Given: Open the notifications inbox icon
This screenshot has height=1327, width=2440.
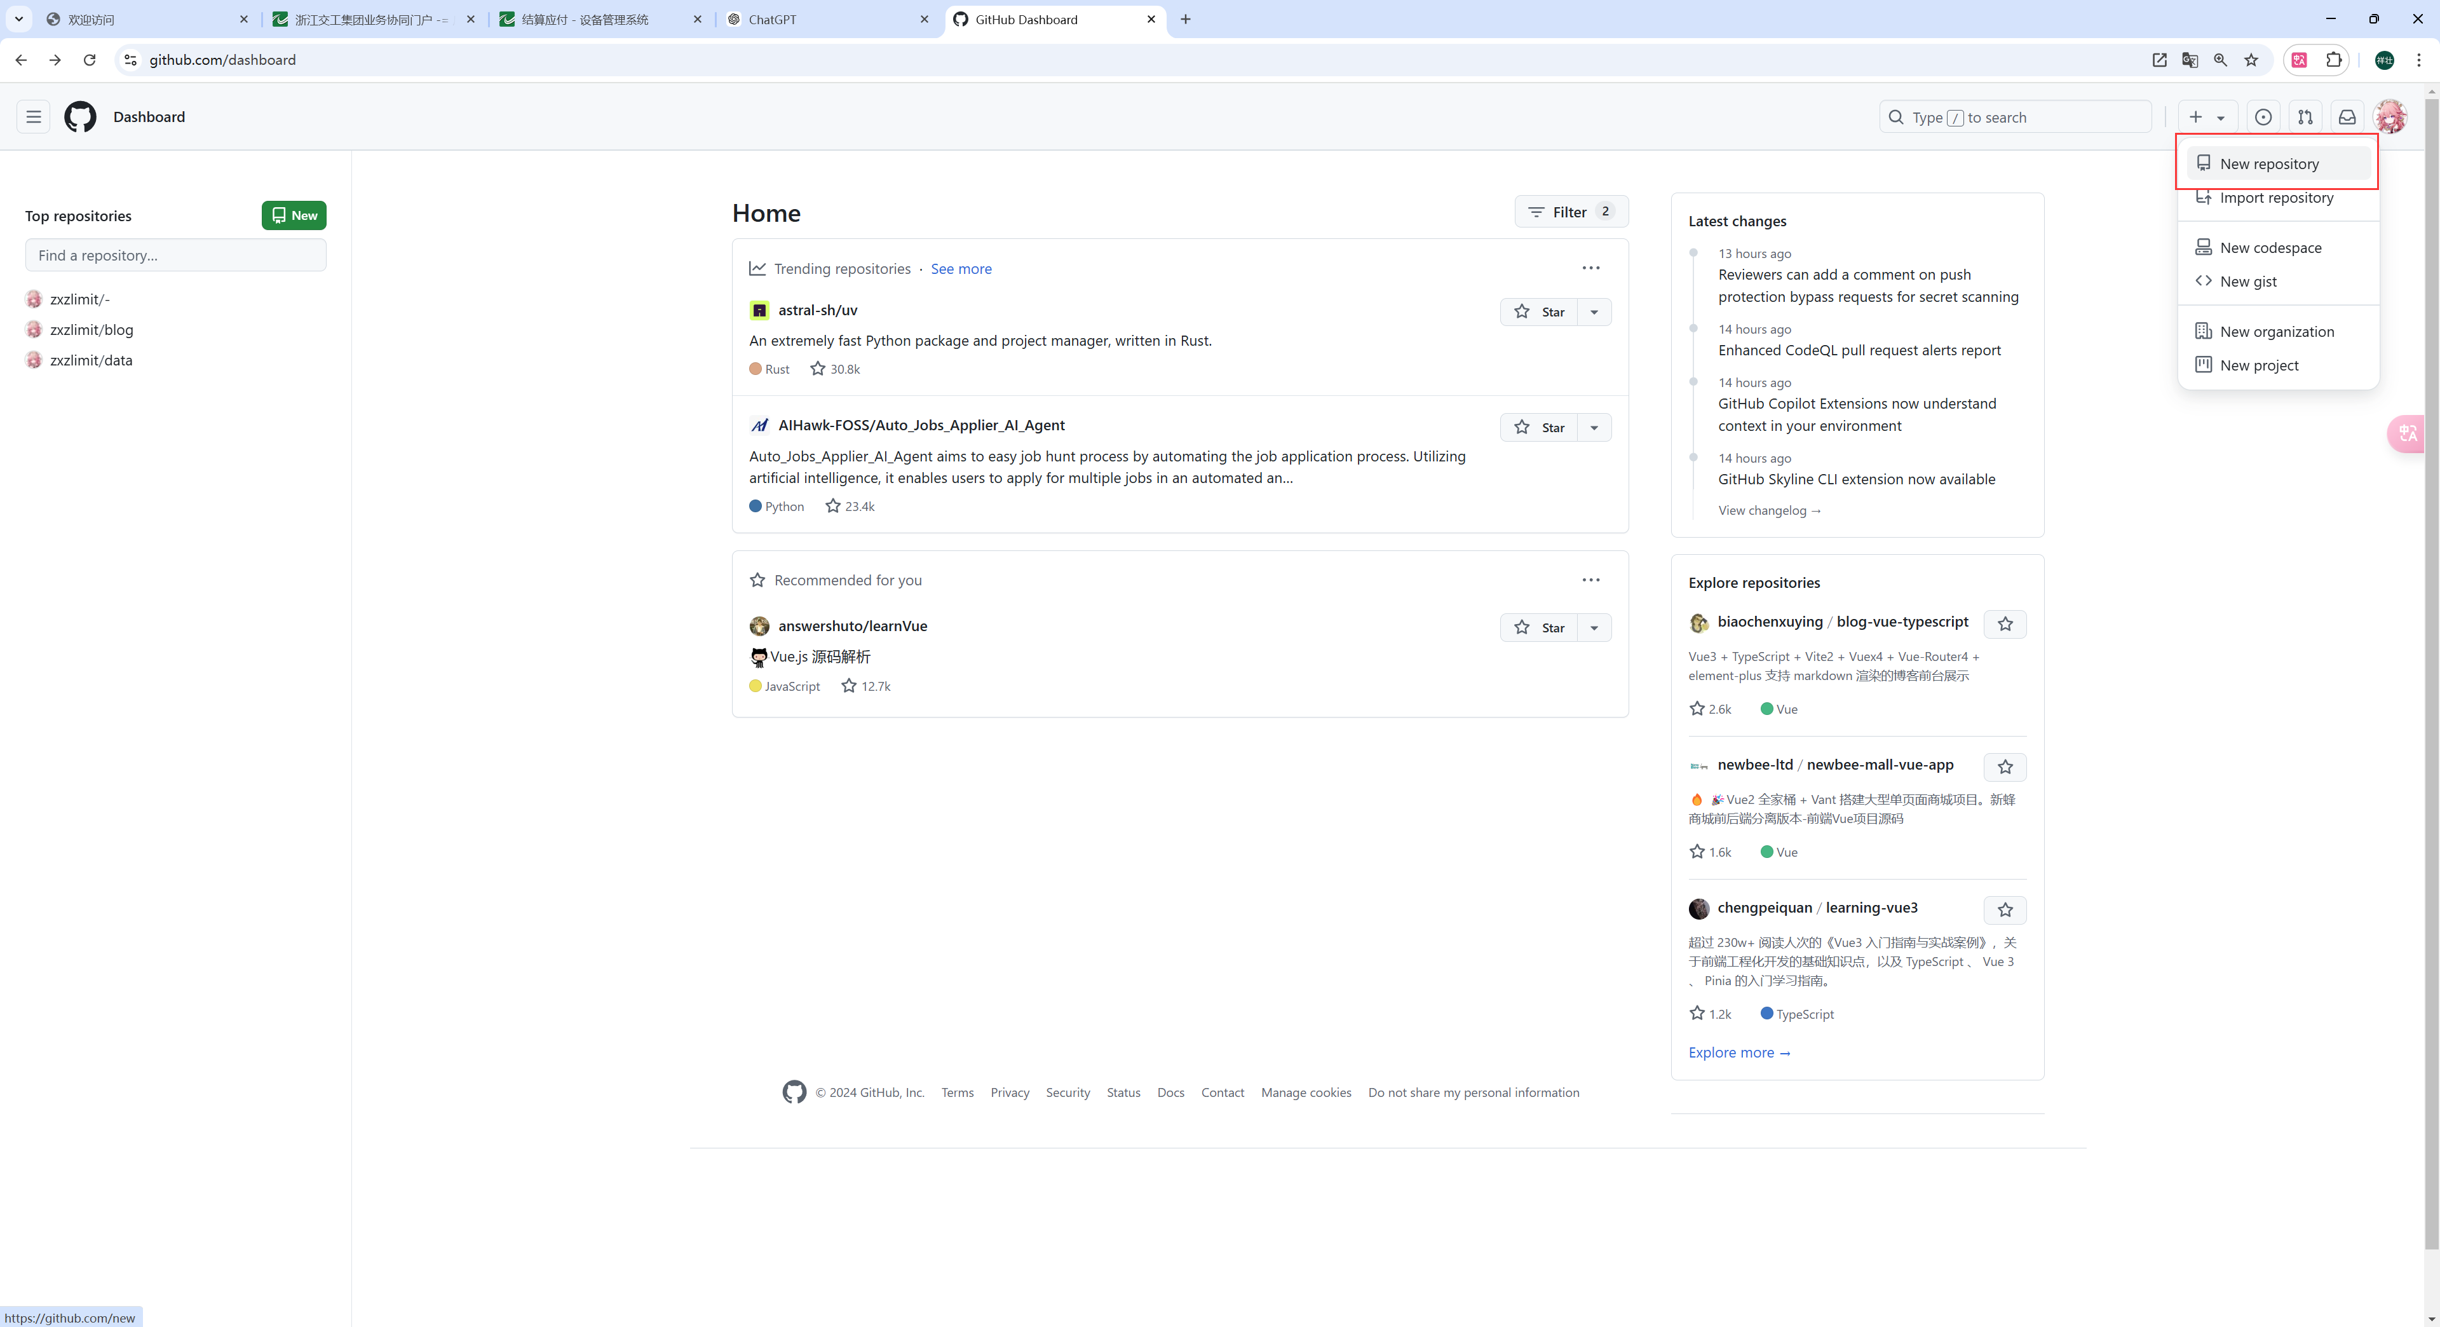Looking at the screenshot, I should (x=2347, y=118).
